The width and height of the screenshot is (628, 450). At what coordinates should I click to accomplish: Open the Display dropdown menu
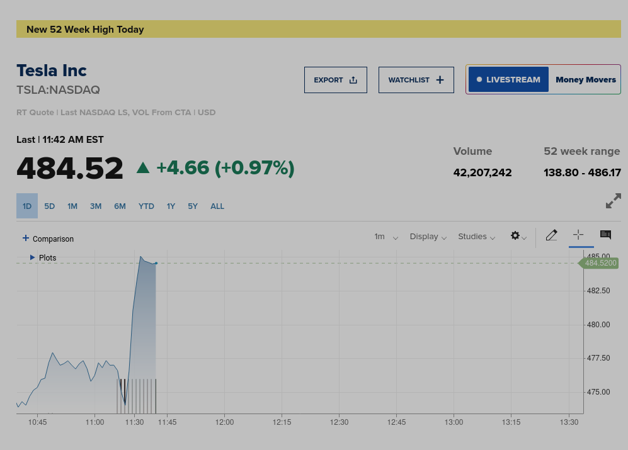click(428, 237)
